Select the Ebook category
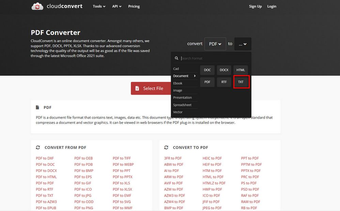 [177, 83]
